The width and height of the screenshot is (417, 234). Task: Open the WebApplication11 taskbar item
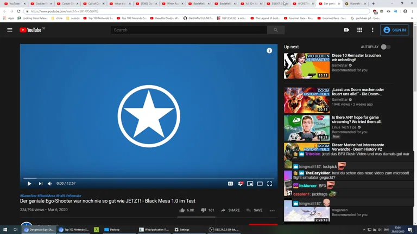click(x=154, y=230)
